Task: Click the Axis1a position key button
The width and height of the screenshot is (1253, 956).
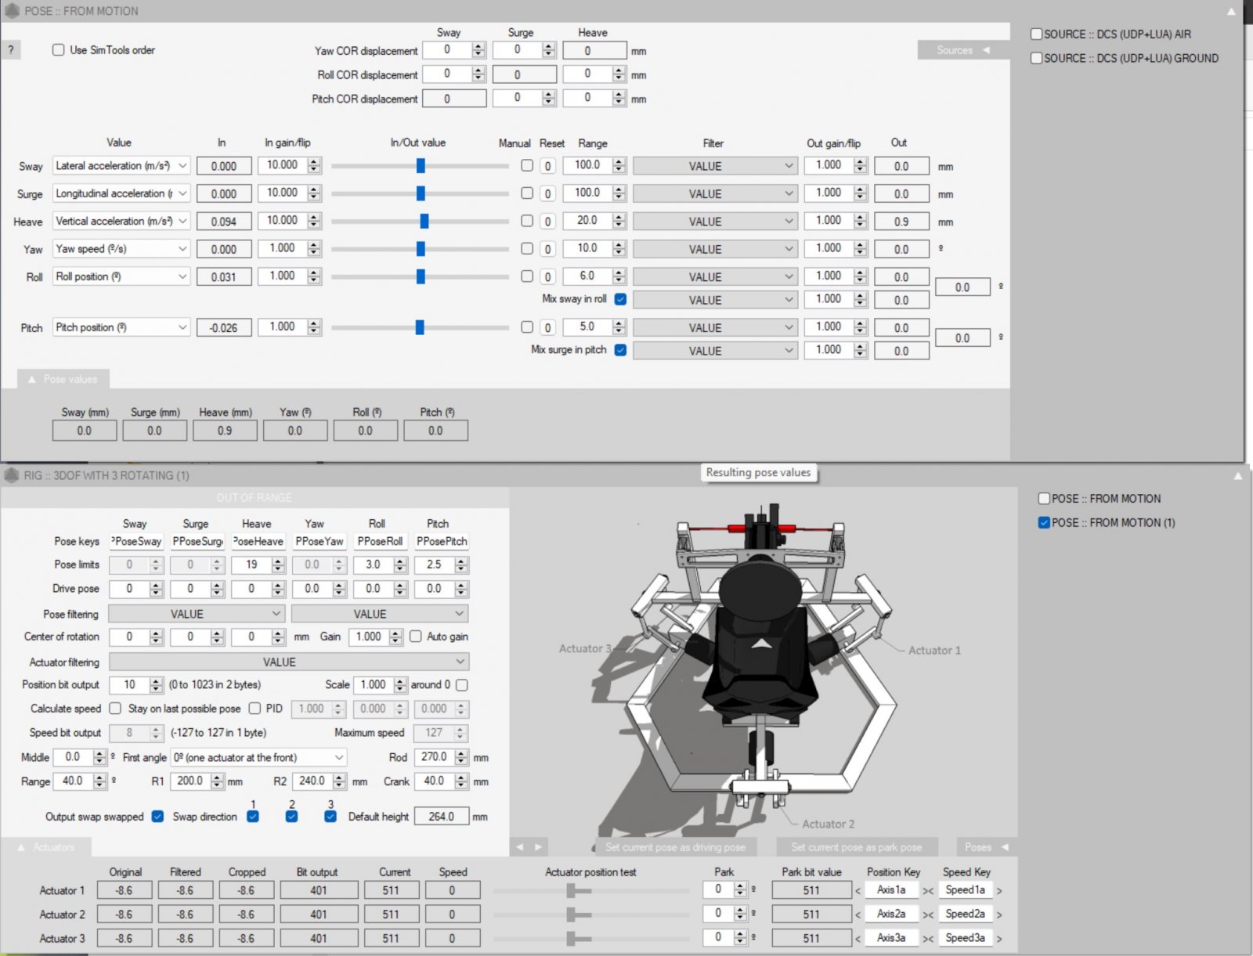Action: tap(891, 890)
